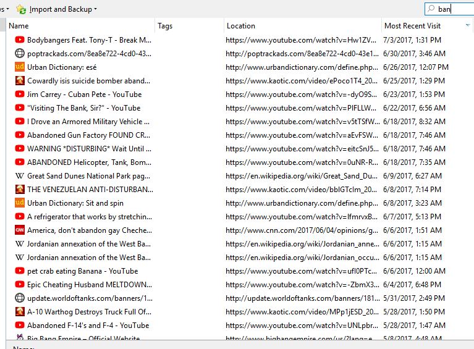This screenshot has width=474, height=349.
Task: Select 'pet crab eating Banana - YouTube' entry
Action: pos(83,271)
